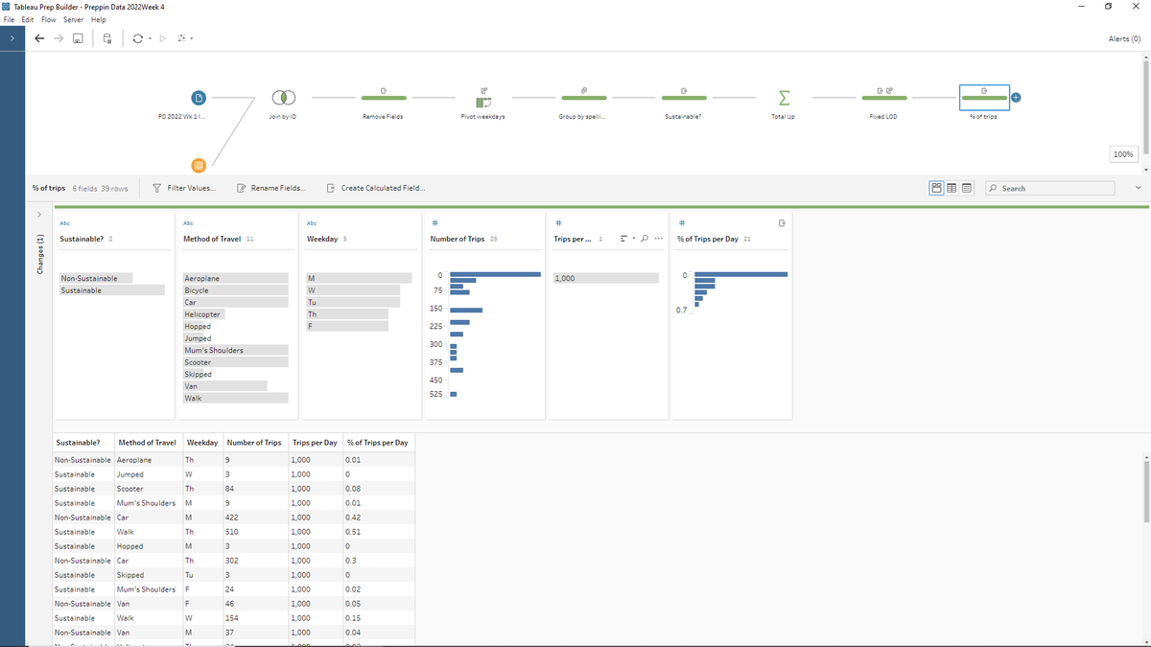Viewport: 1151px width, 647px height.
Task: Open the flow options settings dropdown
Action: [185, 39]
